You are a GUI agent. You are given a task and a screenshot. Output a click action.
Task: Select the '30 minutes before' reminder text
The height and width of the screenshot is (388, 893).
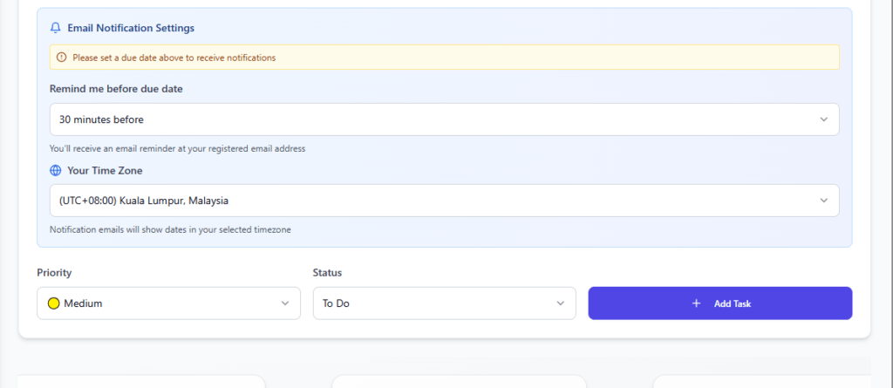101,119
